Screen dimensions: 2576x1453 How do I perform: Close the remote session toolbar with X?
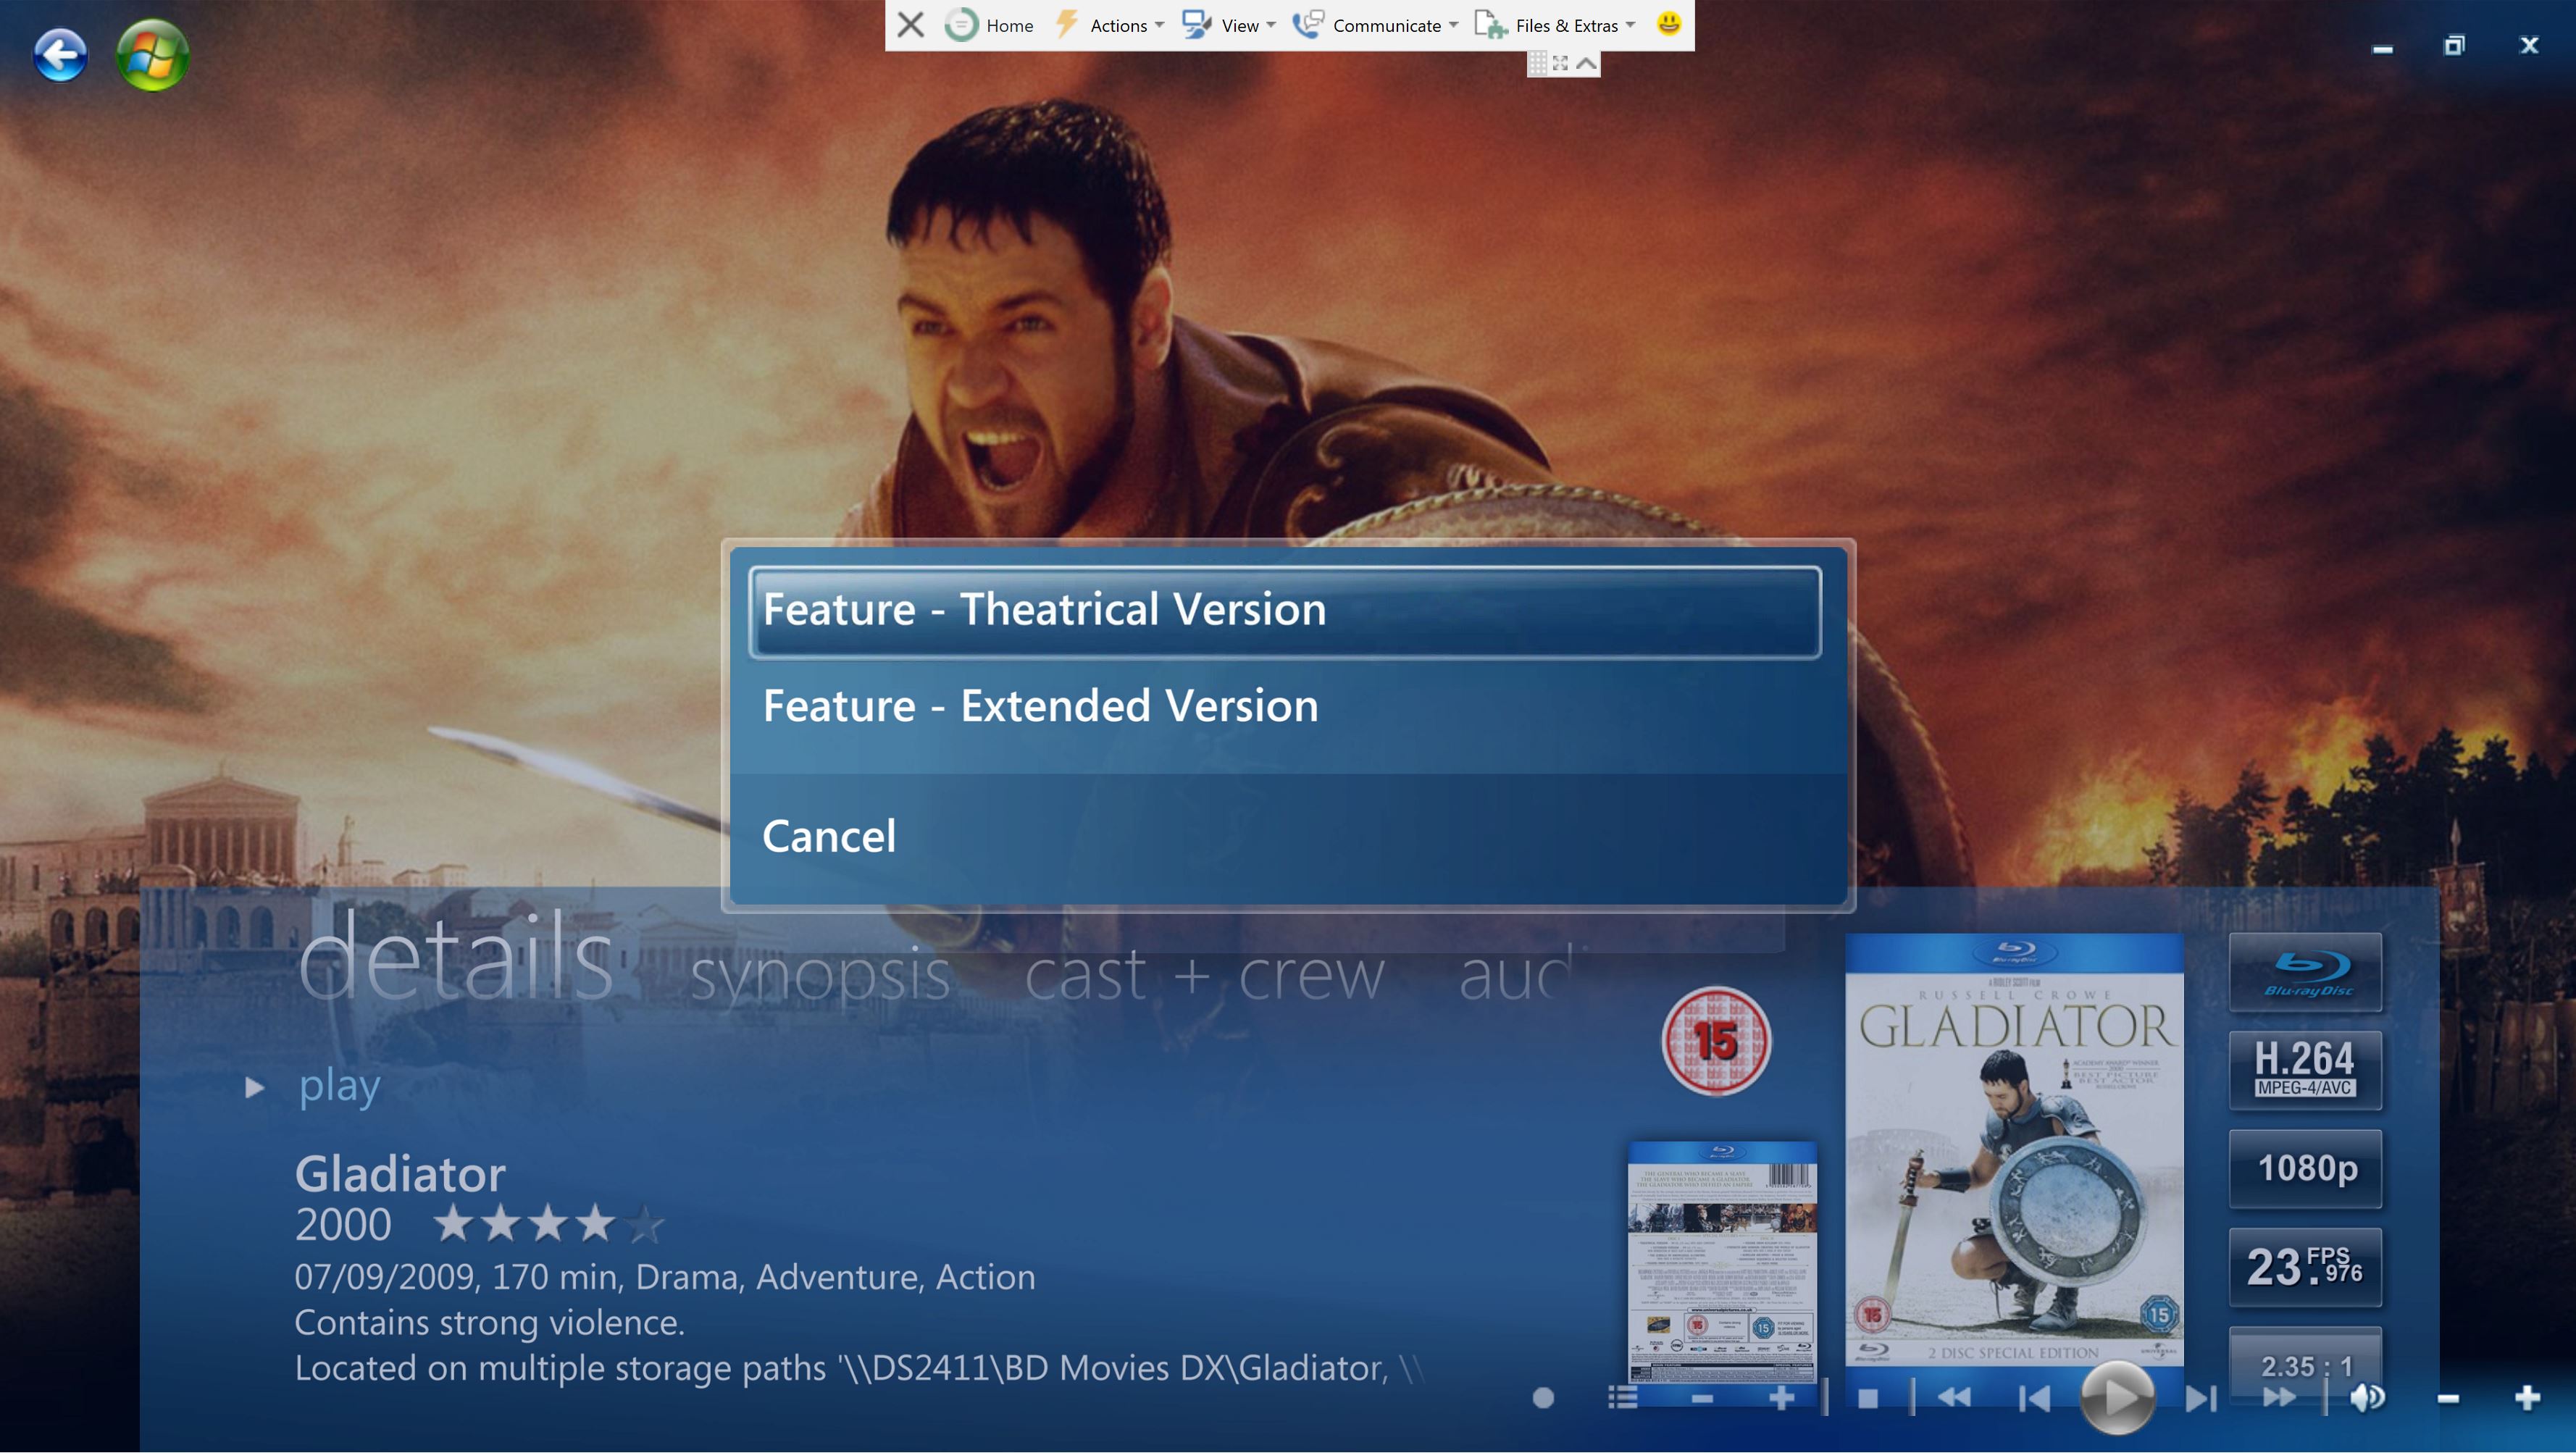click(x=910, y=25)
